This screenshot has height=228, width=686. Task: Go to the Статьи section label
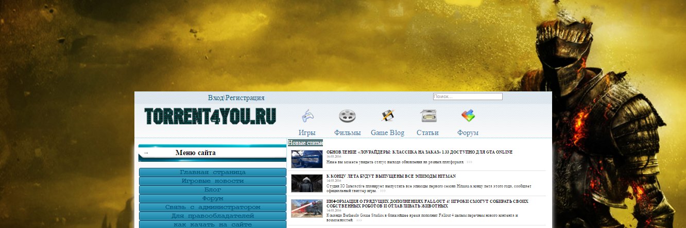coord(427,132)
